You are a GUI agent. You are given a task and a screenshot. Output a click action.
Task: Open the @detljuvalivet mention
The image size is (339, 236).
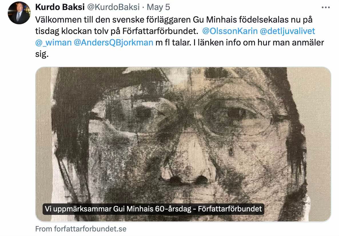point(287,31)
